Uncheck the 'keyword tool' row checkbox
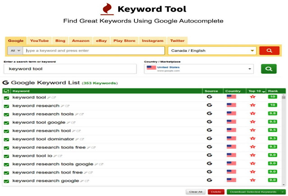 6,98
